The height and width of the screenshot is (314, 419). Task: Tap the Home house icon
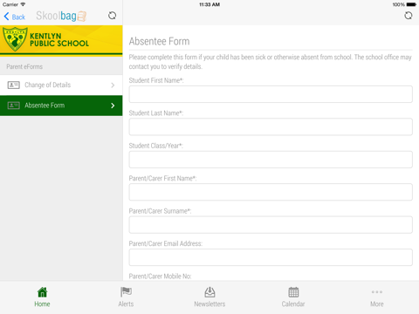pyautogui.click(x=42, y=292)
